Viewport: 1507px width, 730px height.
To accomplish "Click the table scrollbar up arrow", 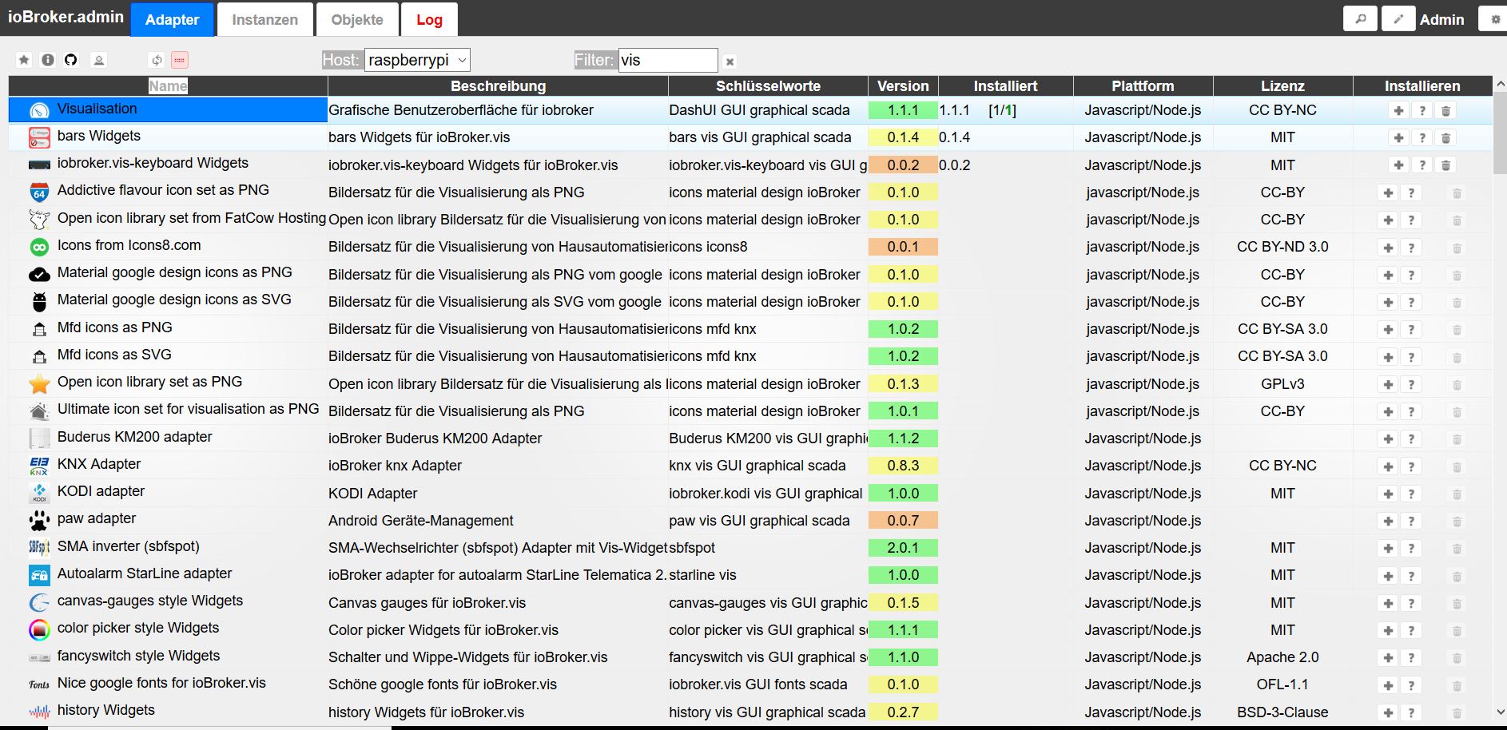I will [1500, 84].
